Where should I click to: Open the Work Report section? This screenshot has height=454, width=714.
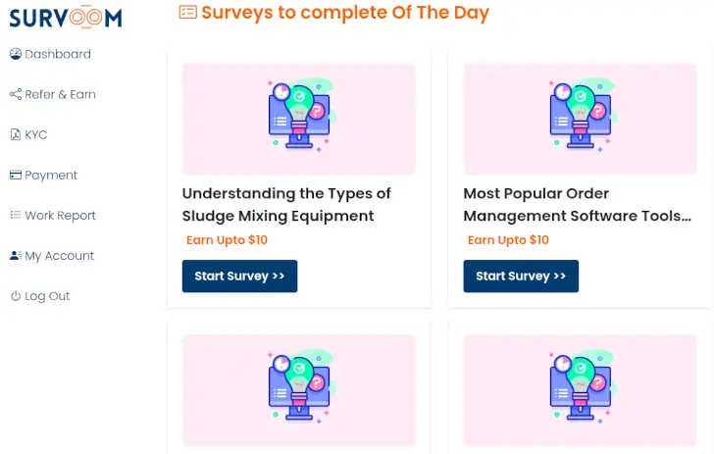(60, 215)
